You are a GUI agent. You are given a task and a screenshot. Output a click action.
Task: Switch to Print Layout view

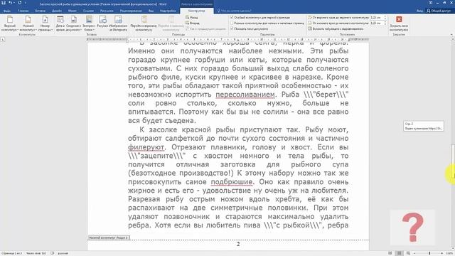pyautogui.click(x=400, y=253)
